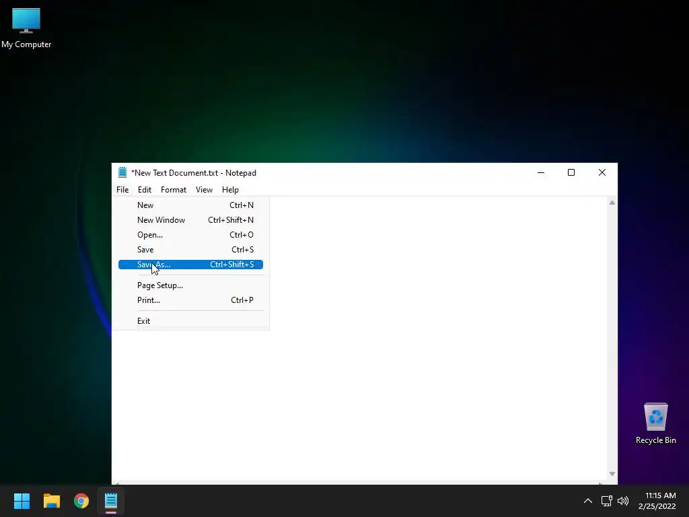Click the vertical scrollbar down arrow
689x517 pixels.
(612, 473)
